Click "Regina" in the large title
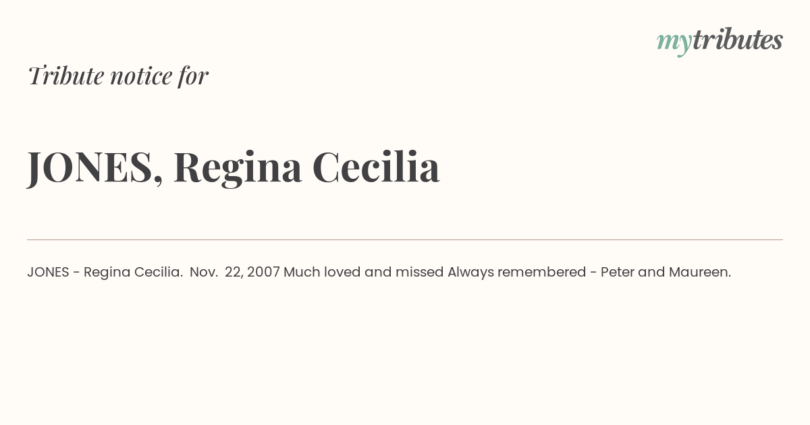The image size is (810, 425). [x=238, y=169]
